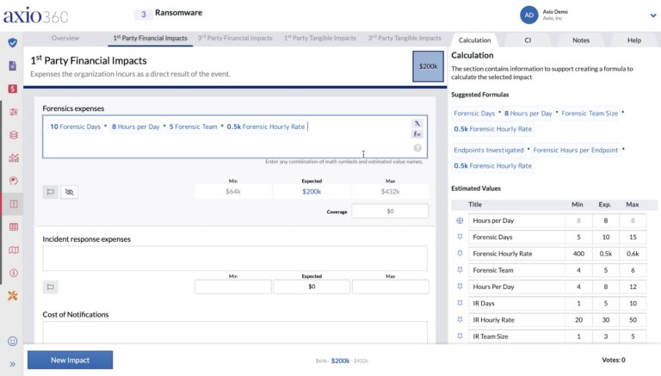Screen dimensions: 661x376
Task: Click pin icon beside Hours Per Day (4, 8, 12)
Action: click(x=460, y=287)
